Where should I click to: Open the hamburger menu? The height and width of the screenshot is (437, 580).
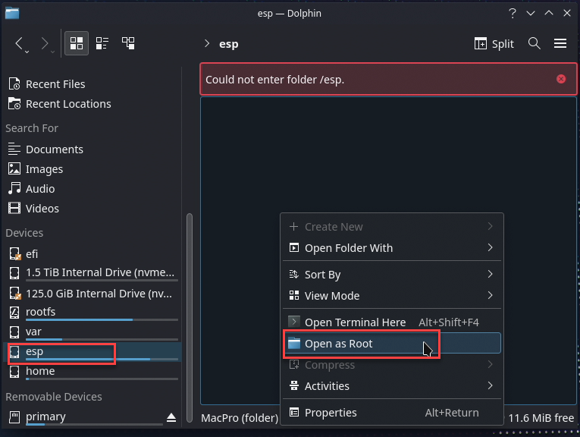560,43
